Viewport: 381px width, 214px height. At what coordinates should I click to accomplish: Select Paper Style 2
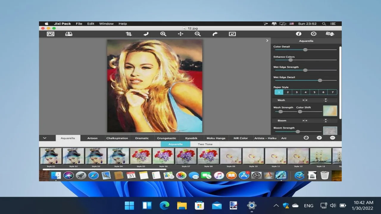[x=288, y=92]
